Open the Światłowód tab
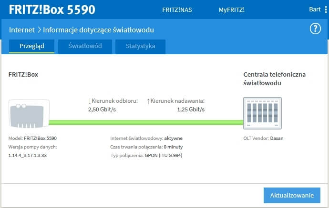329x208 pixels. [x=85, y=46]
